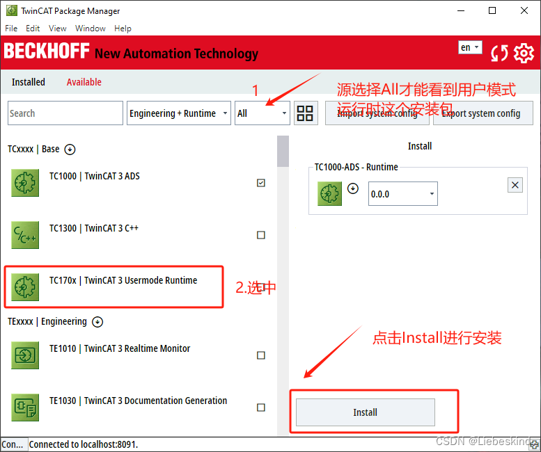Check the TE1010 Realtime Monitor checkbox

pos(261,355)
